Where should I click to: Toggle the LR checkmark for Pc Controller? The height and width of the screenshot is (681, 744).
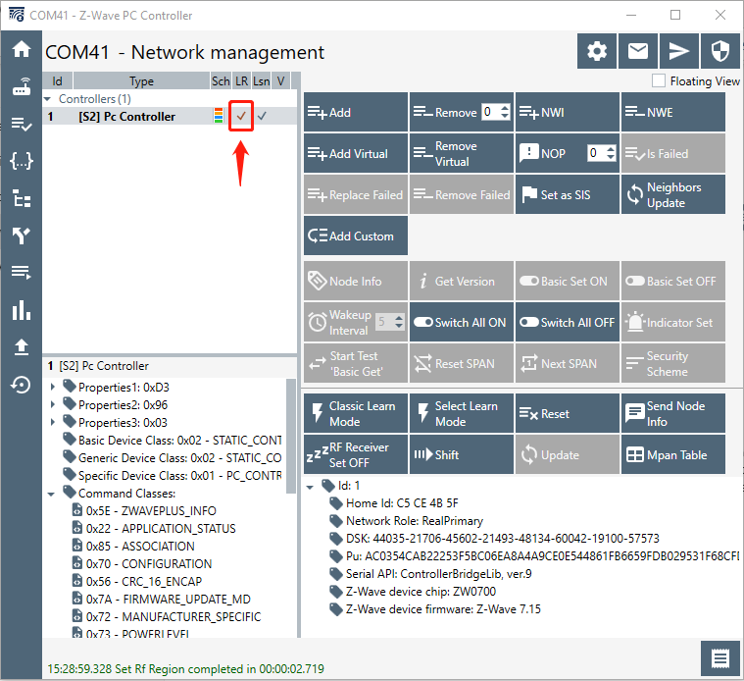click(241, 117)
